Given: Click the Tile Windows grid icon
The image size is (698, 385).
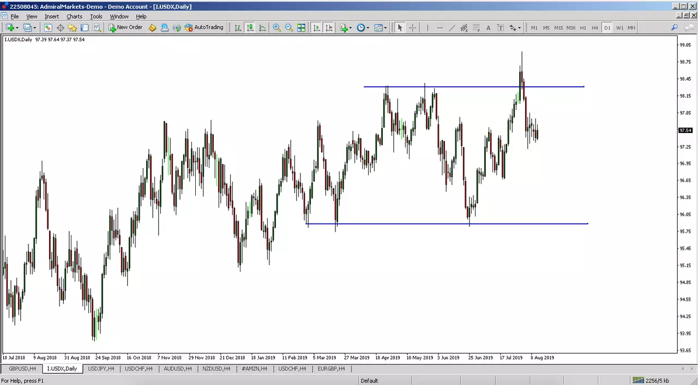Looking at the screenshot, I should (x=301, y=28).
